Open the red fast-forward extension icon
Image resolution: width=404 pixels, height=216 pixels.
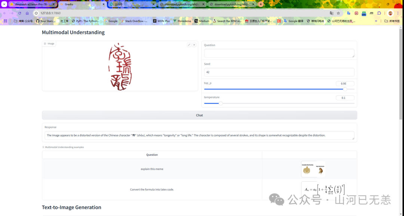coord(356,13)
